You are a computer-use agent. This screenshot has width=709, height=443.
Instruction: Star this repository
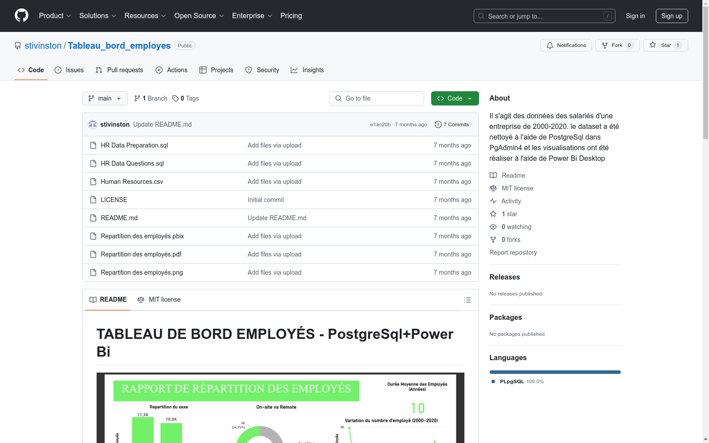click(666, 45)
